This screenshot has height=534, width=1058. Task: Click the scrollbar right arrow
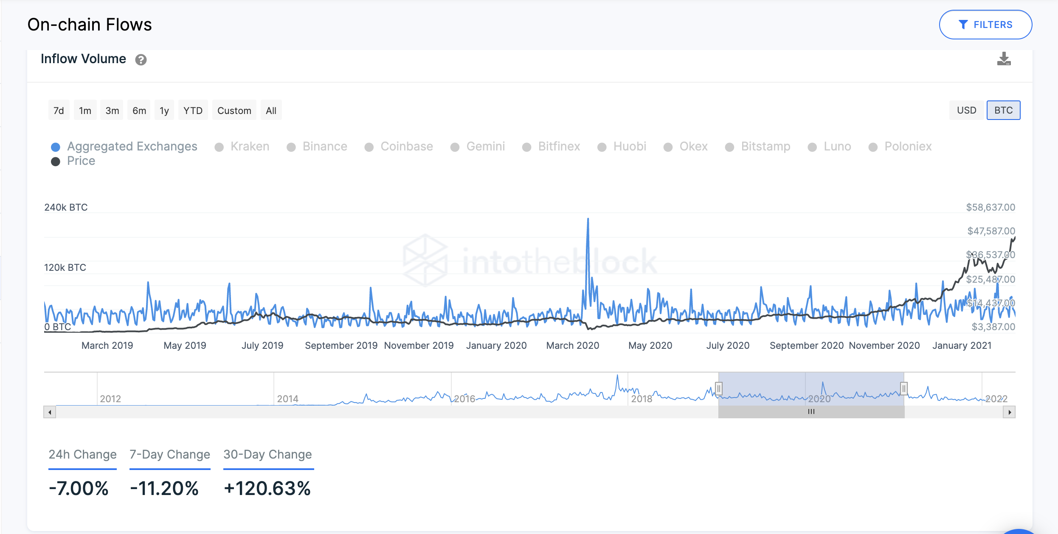[1009, 412]
